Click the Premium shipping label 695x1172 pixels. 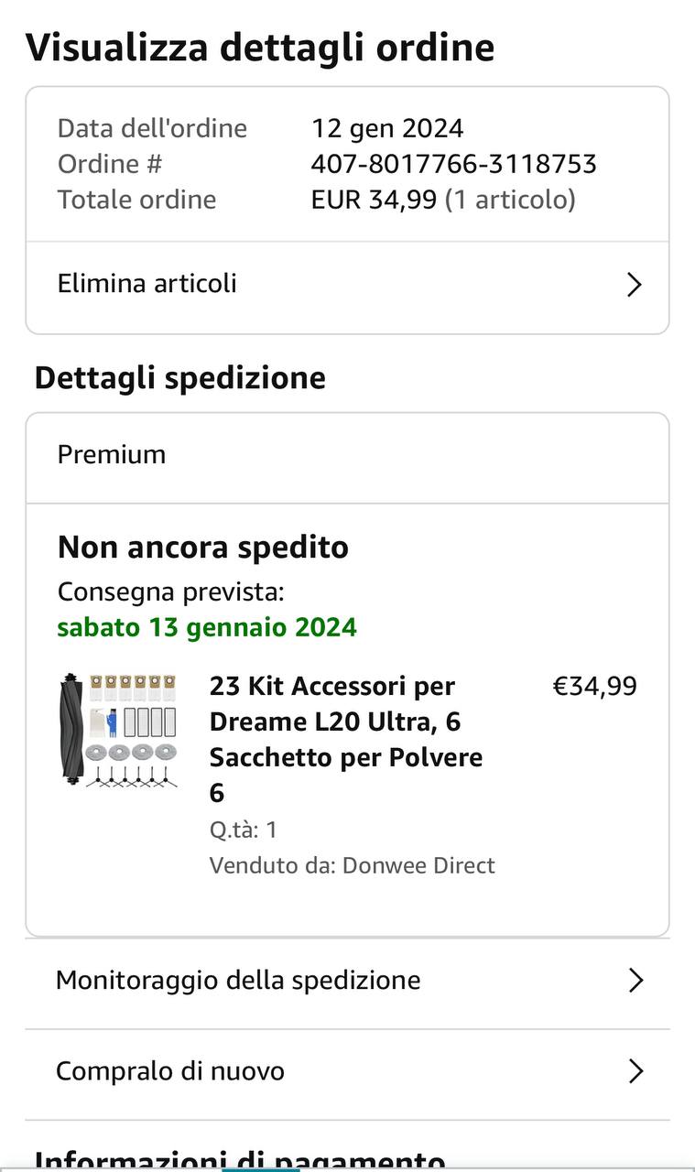(112, 455)
